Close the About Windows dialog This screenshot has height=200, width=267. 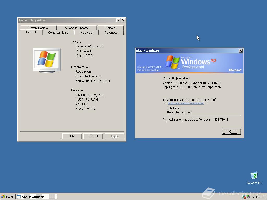(240, 51)
